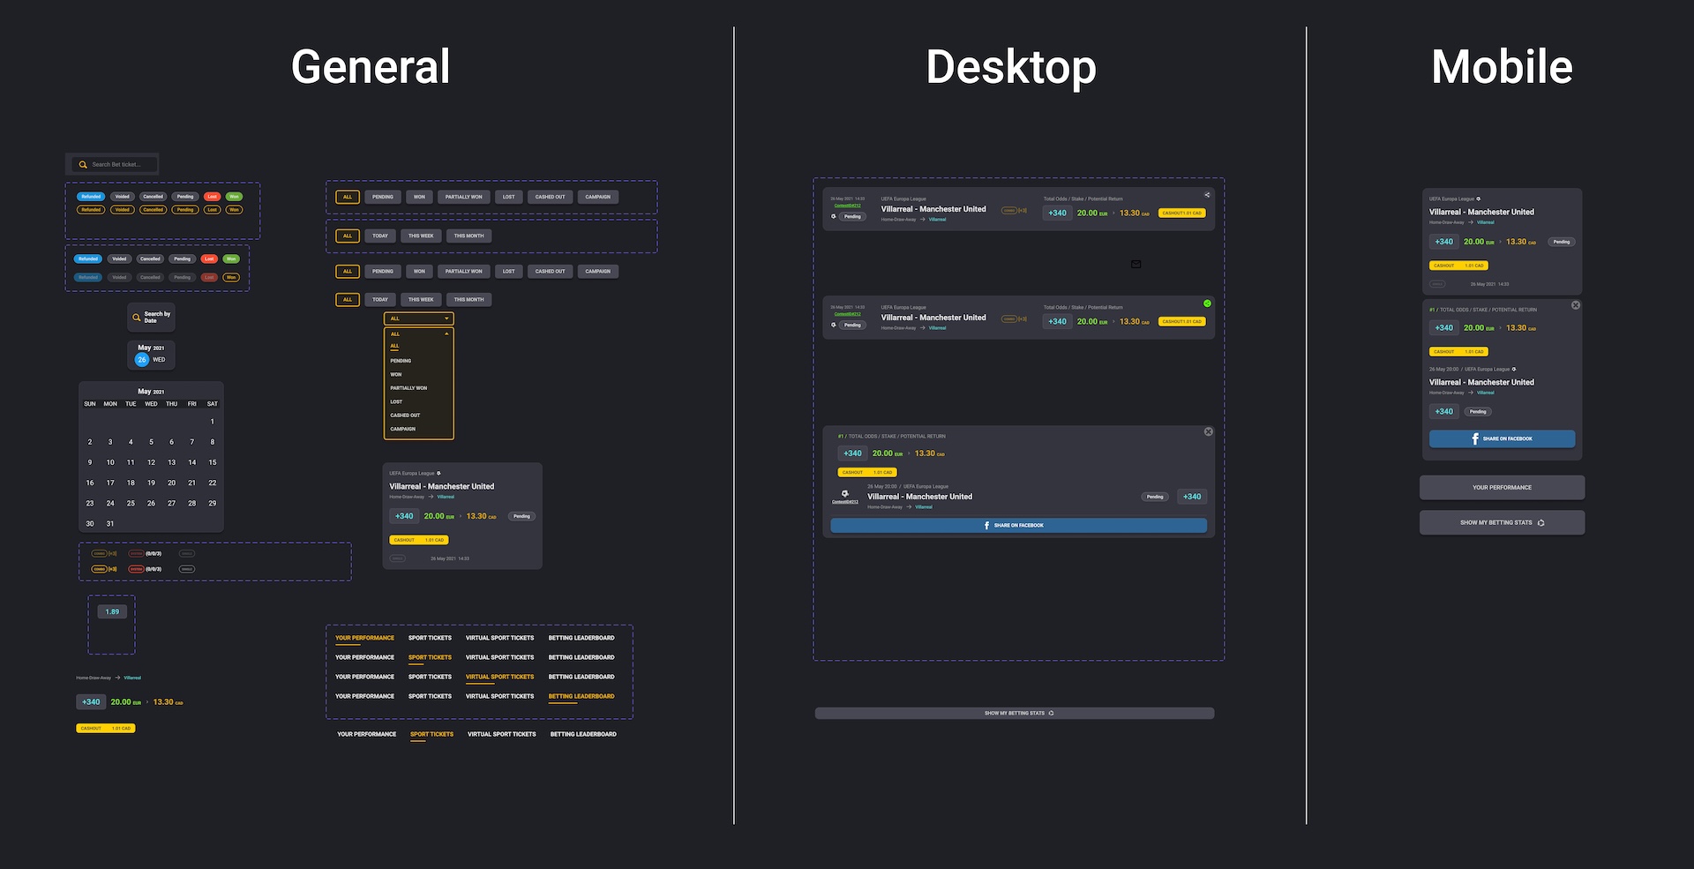
Task: Choose CASHED OUT from the open dropdown list
Action: [x=405, y=416]
